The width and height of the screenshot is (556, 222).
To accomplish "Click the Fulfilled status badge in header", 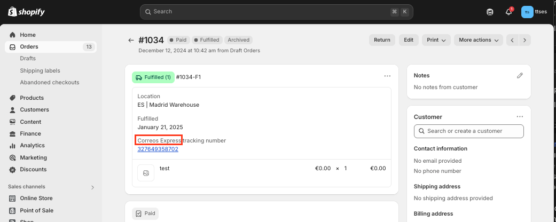I will coord(207,40).
